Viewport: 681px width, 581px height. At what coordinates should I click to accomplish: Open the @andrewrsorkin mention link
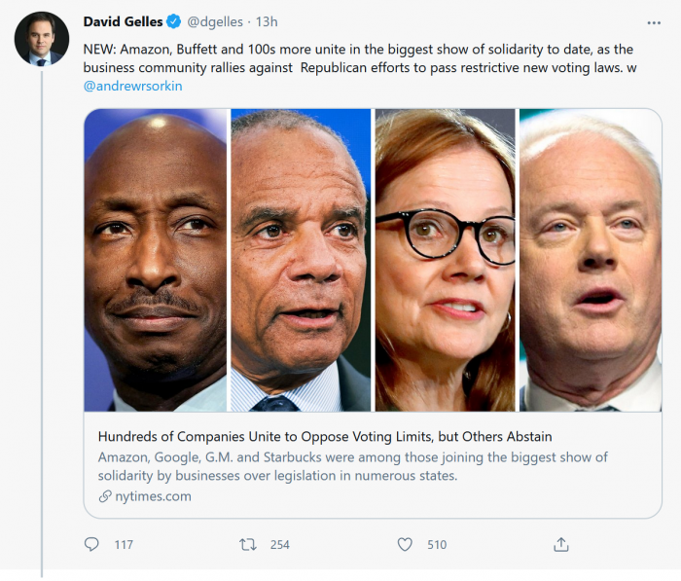(133, 86)
